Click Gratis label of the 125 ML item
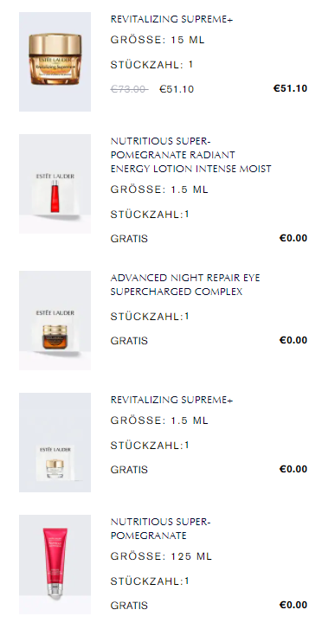Viewport: 322px width, 629px height. click(129, 606)
